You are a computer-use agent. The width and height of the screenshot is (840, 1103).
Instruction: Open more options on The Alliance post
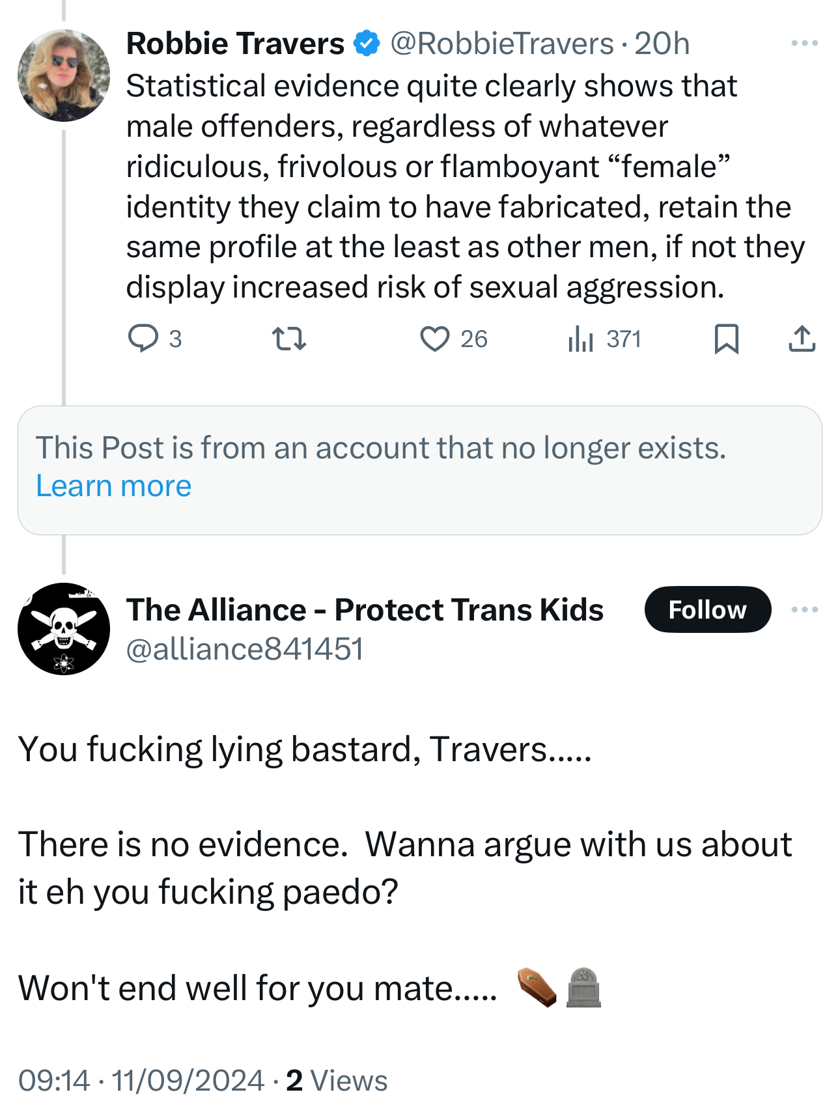804,609
